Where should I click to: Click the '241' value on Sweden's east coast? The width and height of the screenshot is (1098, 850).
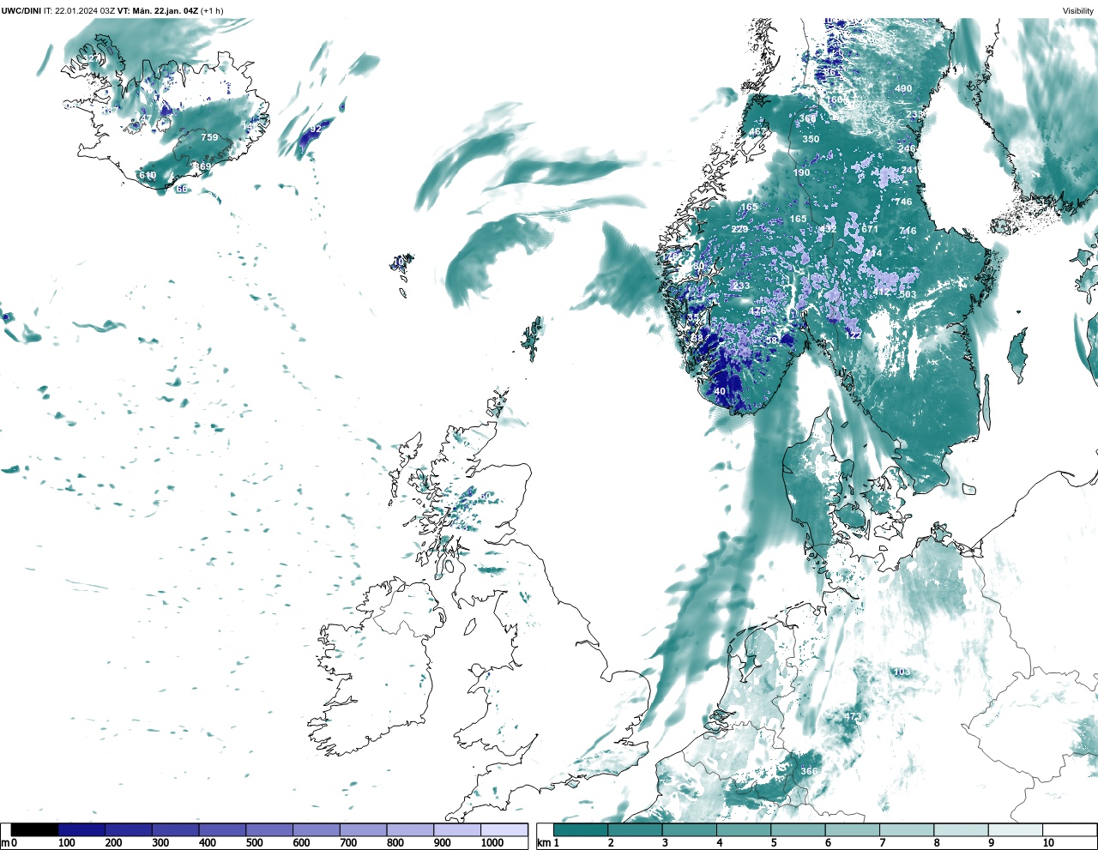(909, 170)
